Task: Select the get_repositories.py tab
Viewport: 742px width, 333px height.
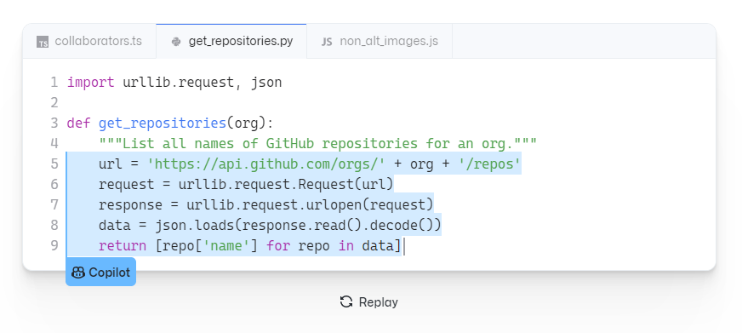Action: tap(231, 41)
